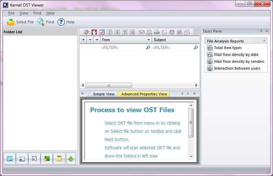Click the 5-day view icon
Screen dimensions: 273x176
[x=117, y=32]
